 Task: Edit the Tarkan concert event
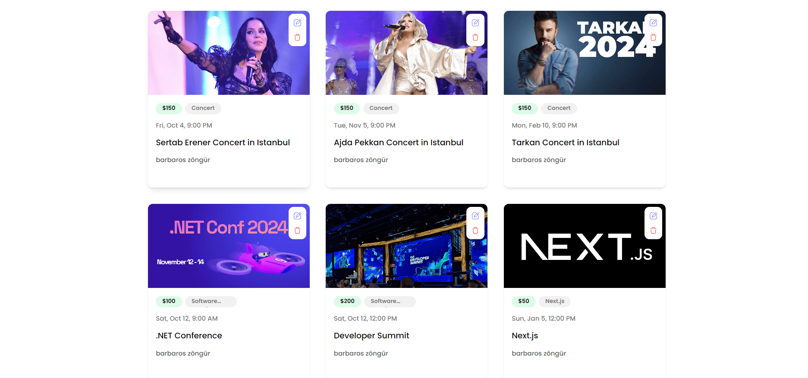(x=653, y=23)
